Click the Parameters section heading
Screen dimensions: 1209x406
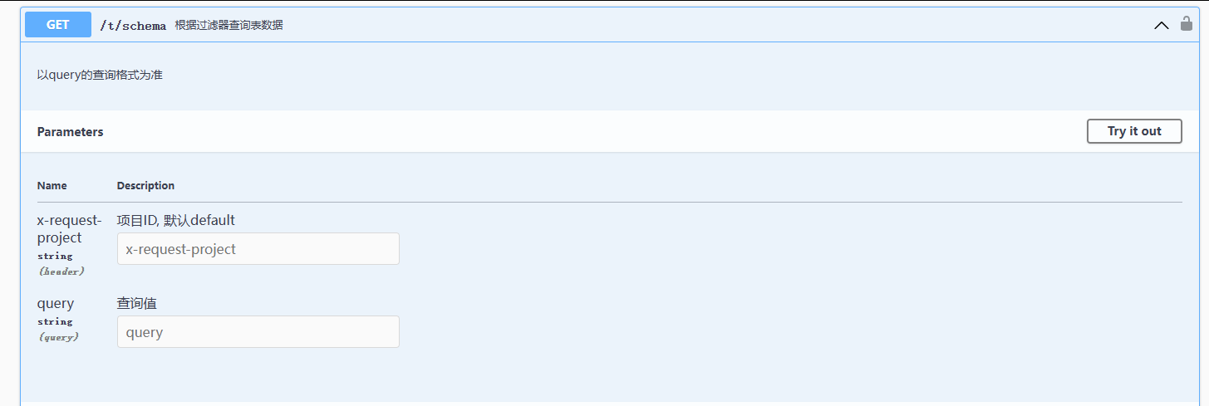pos(71,132)
